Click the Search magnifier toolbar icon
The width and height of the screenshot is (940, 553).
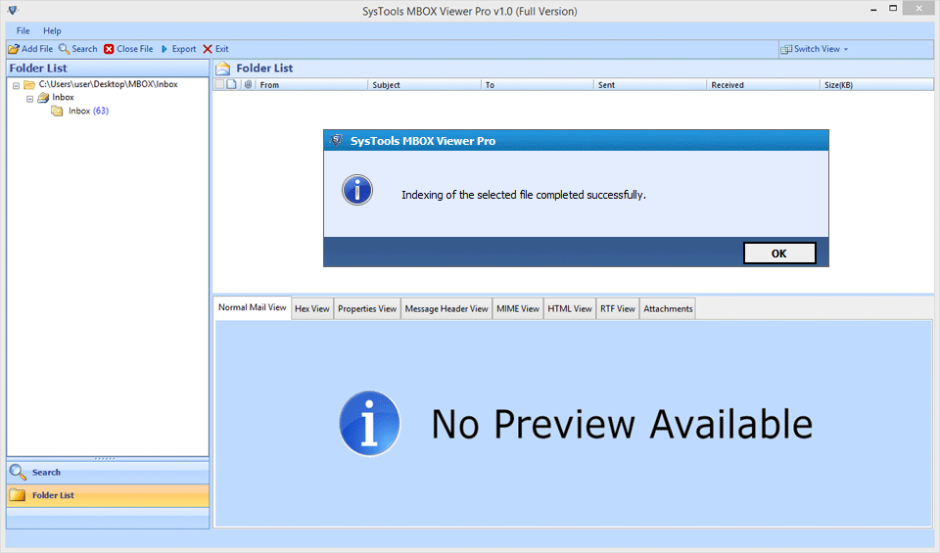(x=65, y=49)
